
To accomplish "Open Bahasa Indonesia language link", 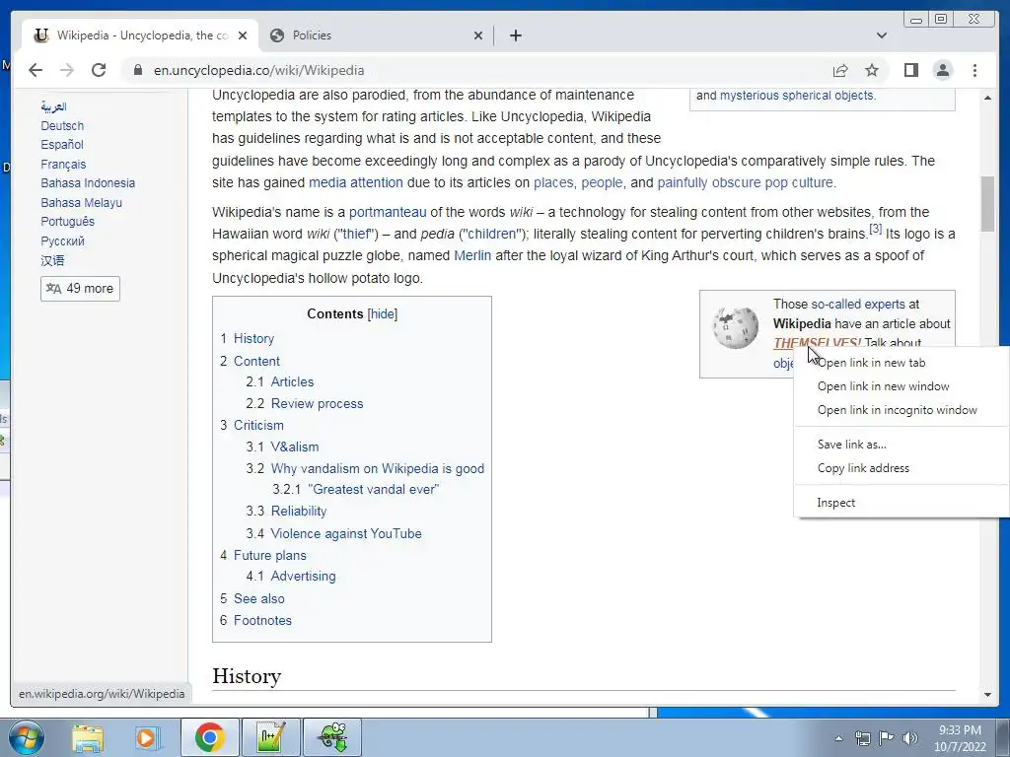I will click(88, 182).
